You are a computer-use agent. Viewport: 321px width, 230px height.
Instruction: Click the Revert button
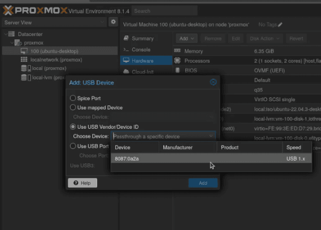point(296,38)
